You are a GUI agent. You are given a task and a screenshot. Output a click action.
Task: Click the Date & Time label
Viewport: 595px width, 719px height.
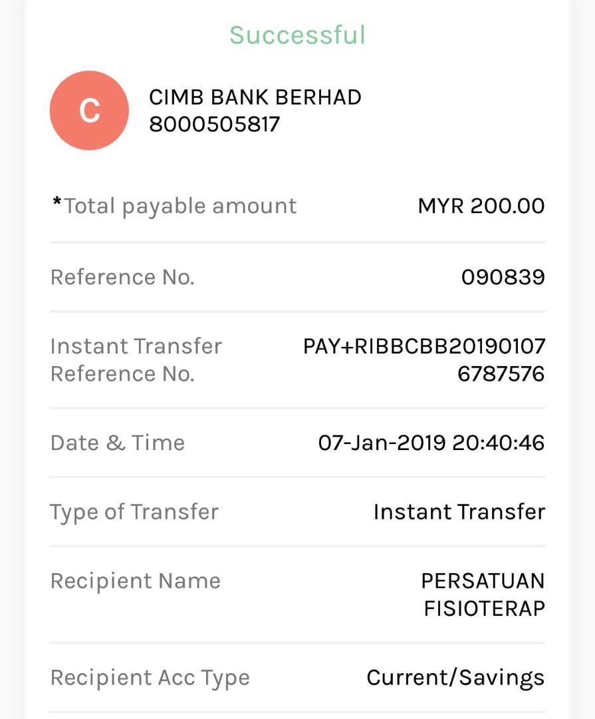click(x=118, y=443)
